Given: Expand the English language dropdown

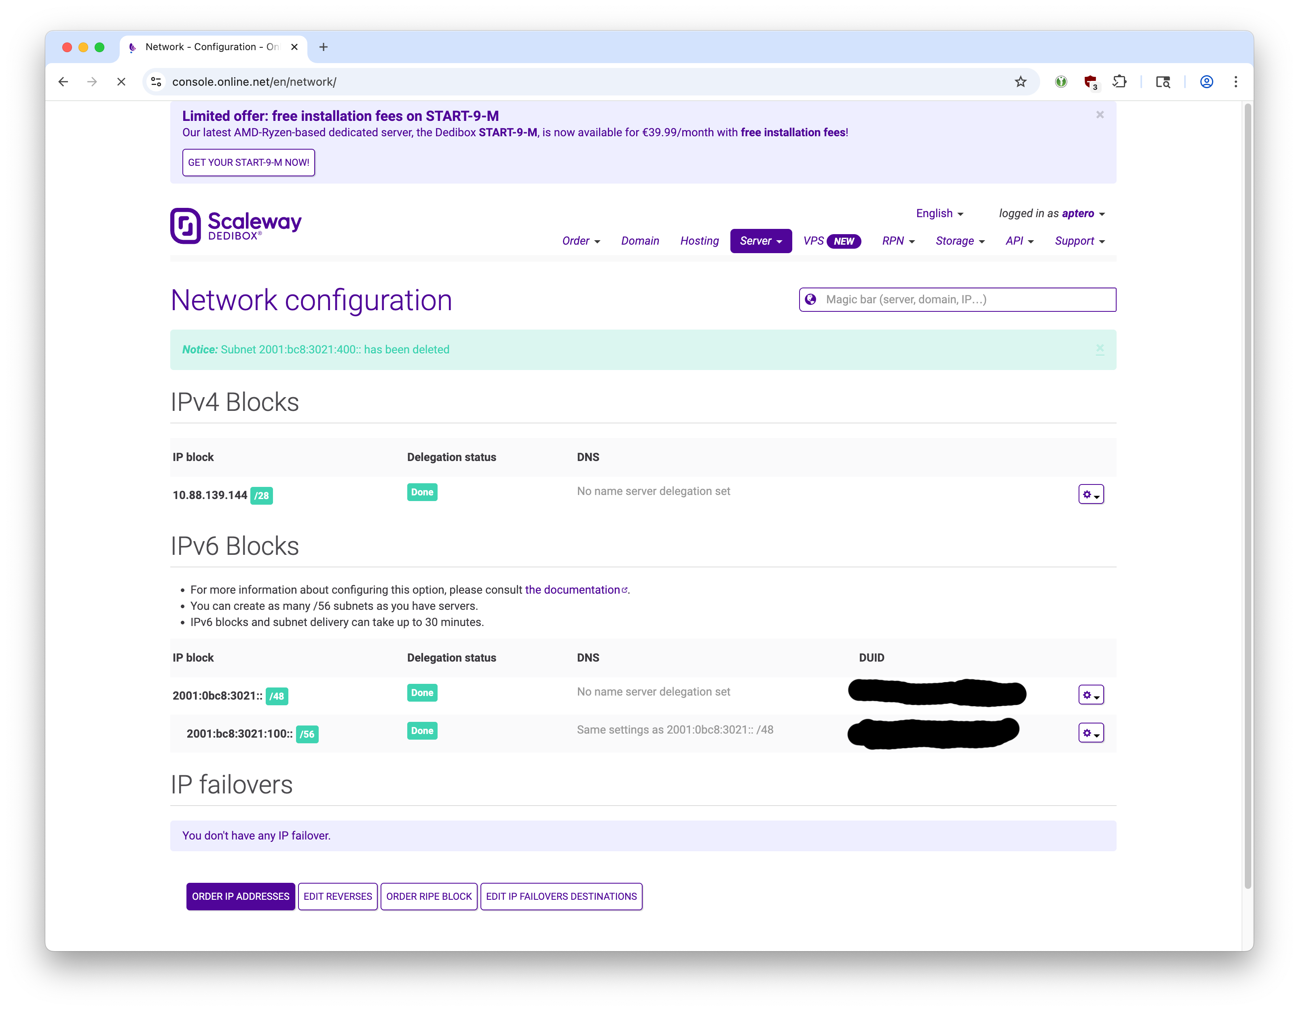Looking at the screenshot, I should coord(939,214).
